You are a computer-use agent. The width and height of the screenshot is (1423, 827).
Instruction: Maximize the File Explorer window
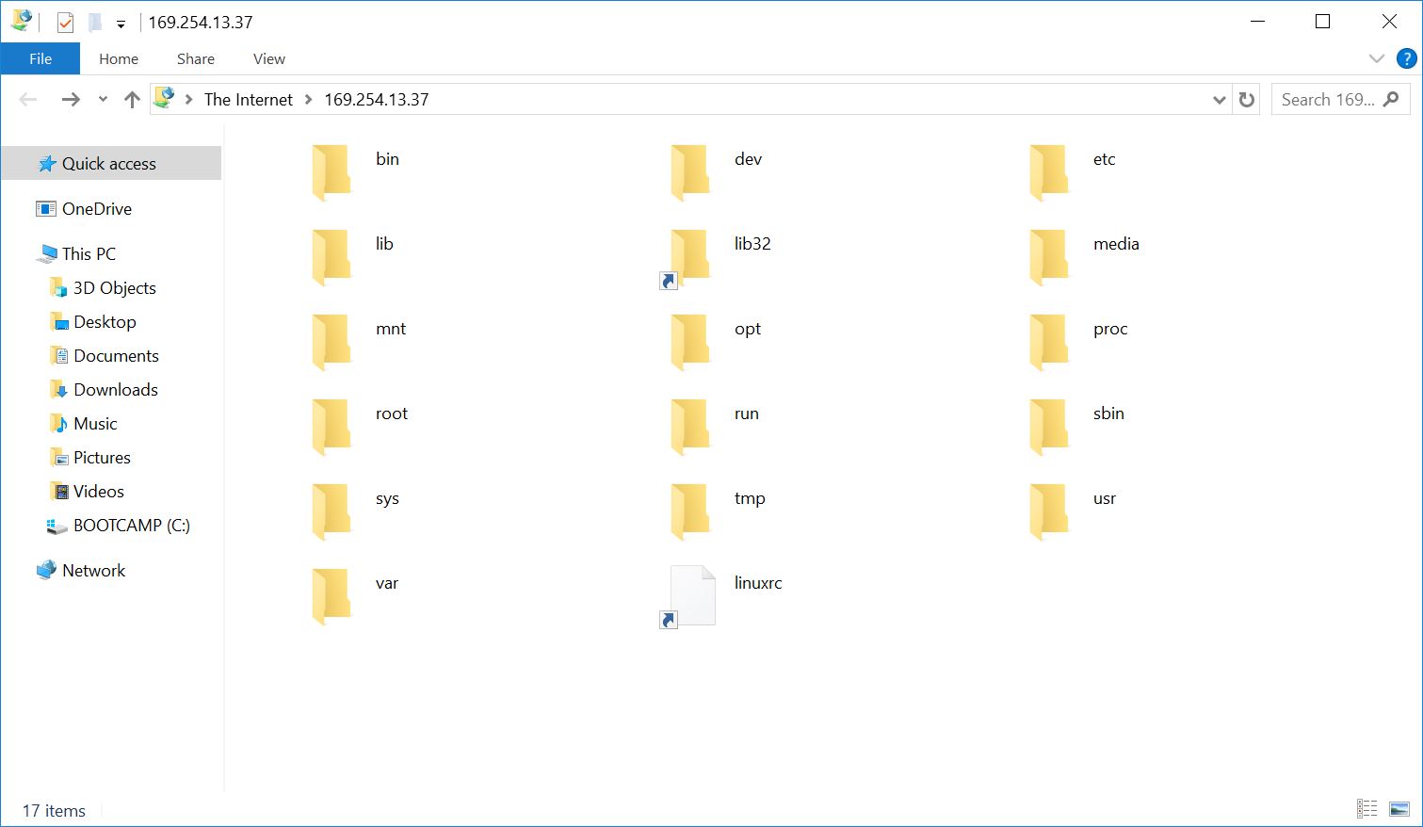click(x=1323, y=22)
